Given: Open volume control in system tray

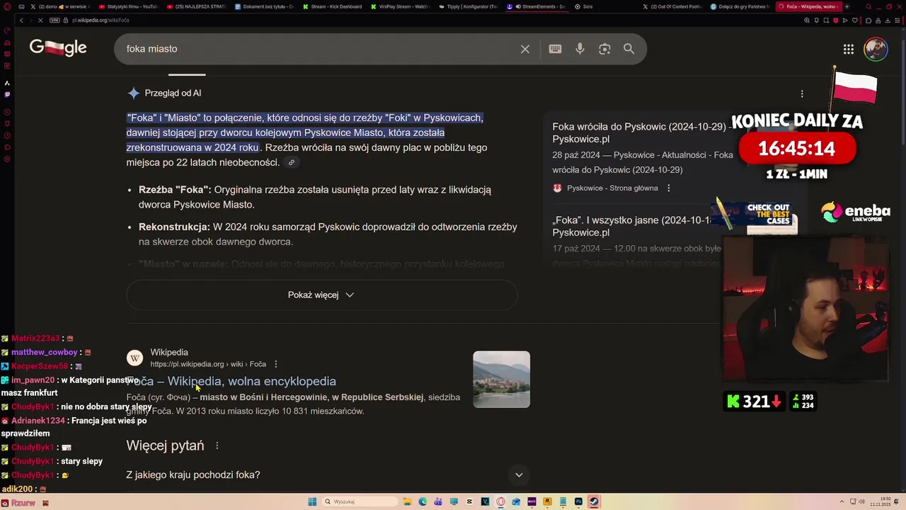Looking at the screenshot, I should coord(863,502).
